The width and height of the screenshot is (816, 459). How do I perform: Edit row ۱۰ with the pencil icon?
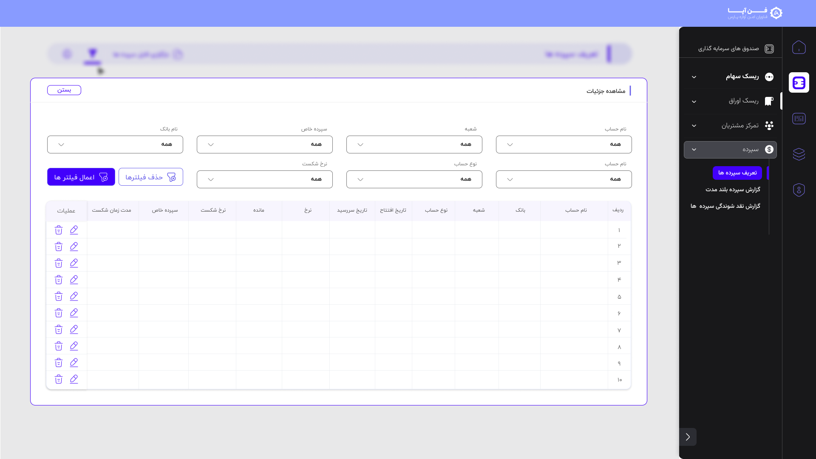[x=74, y=379]
